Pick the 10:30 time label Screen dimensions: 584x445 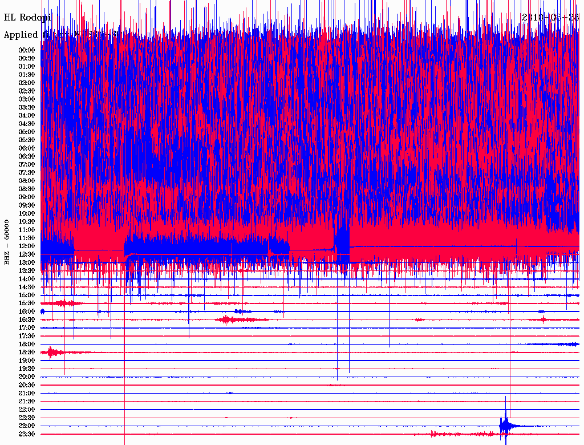[27, 222]
